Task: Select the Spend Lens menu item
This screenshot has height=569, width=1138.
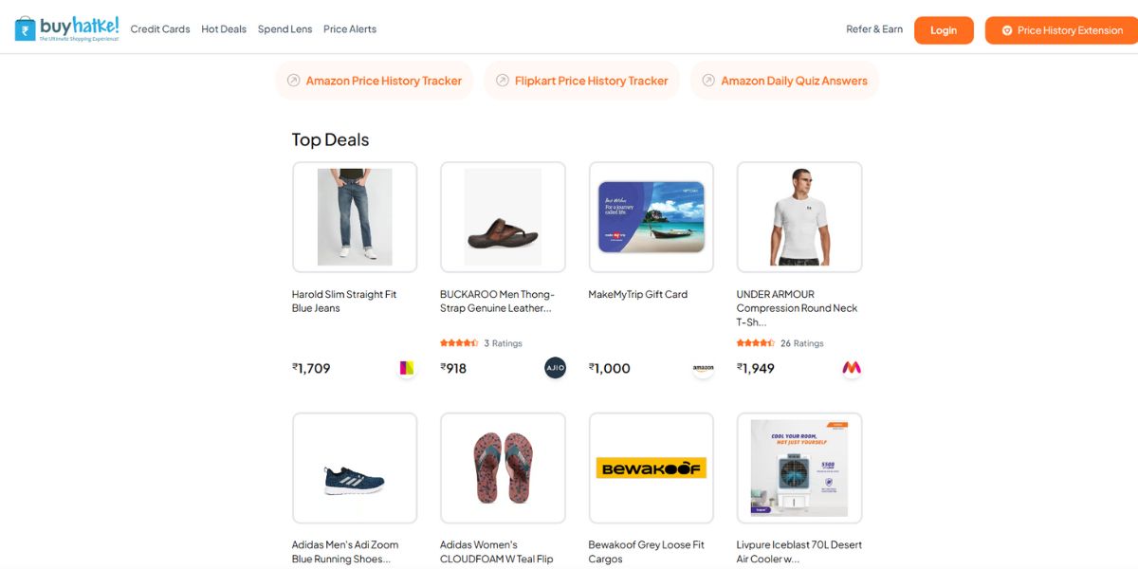Action: click(284, 29)
